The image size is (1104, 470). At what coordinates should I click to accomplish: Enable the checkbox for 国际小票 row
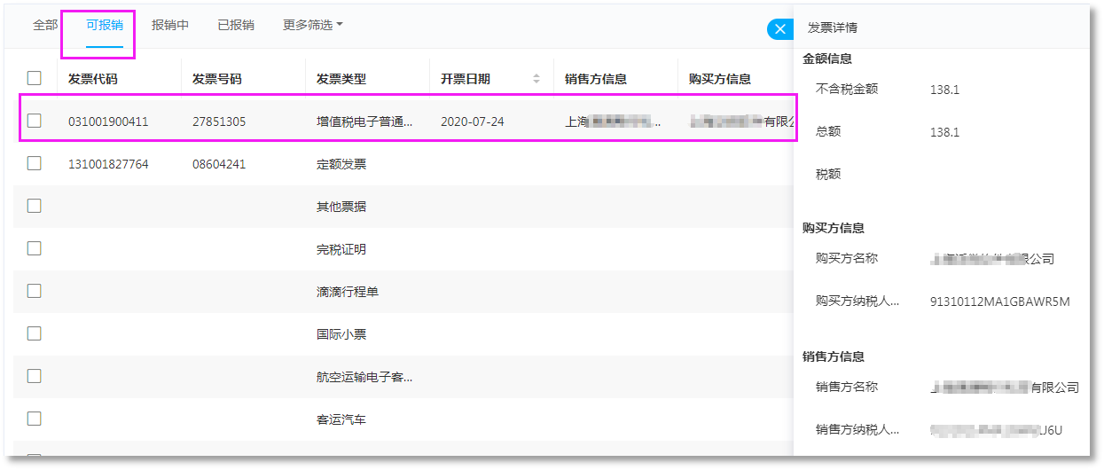click(x=35, y=333)
